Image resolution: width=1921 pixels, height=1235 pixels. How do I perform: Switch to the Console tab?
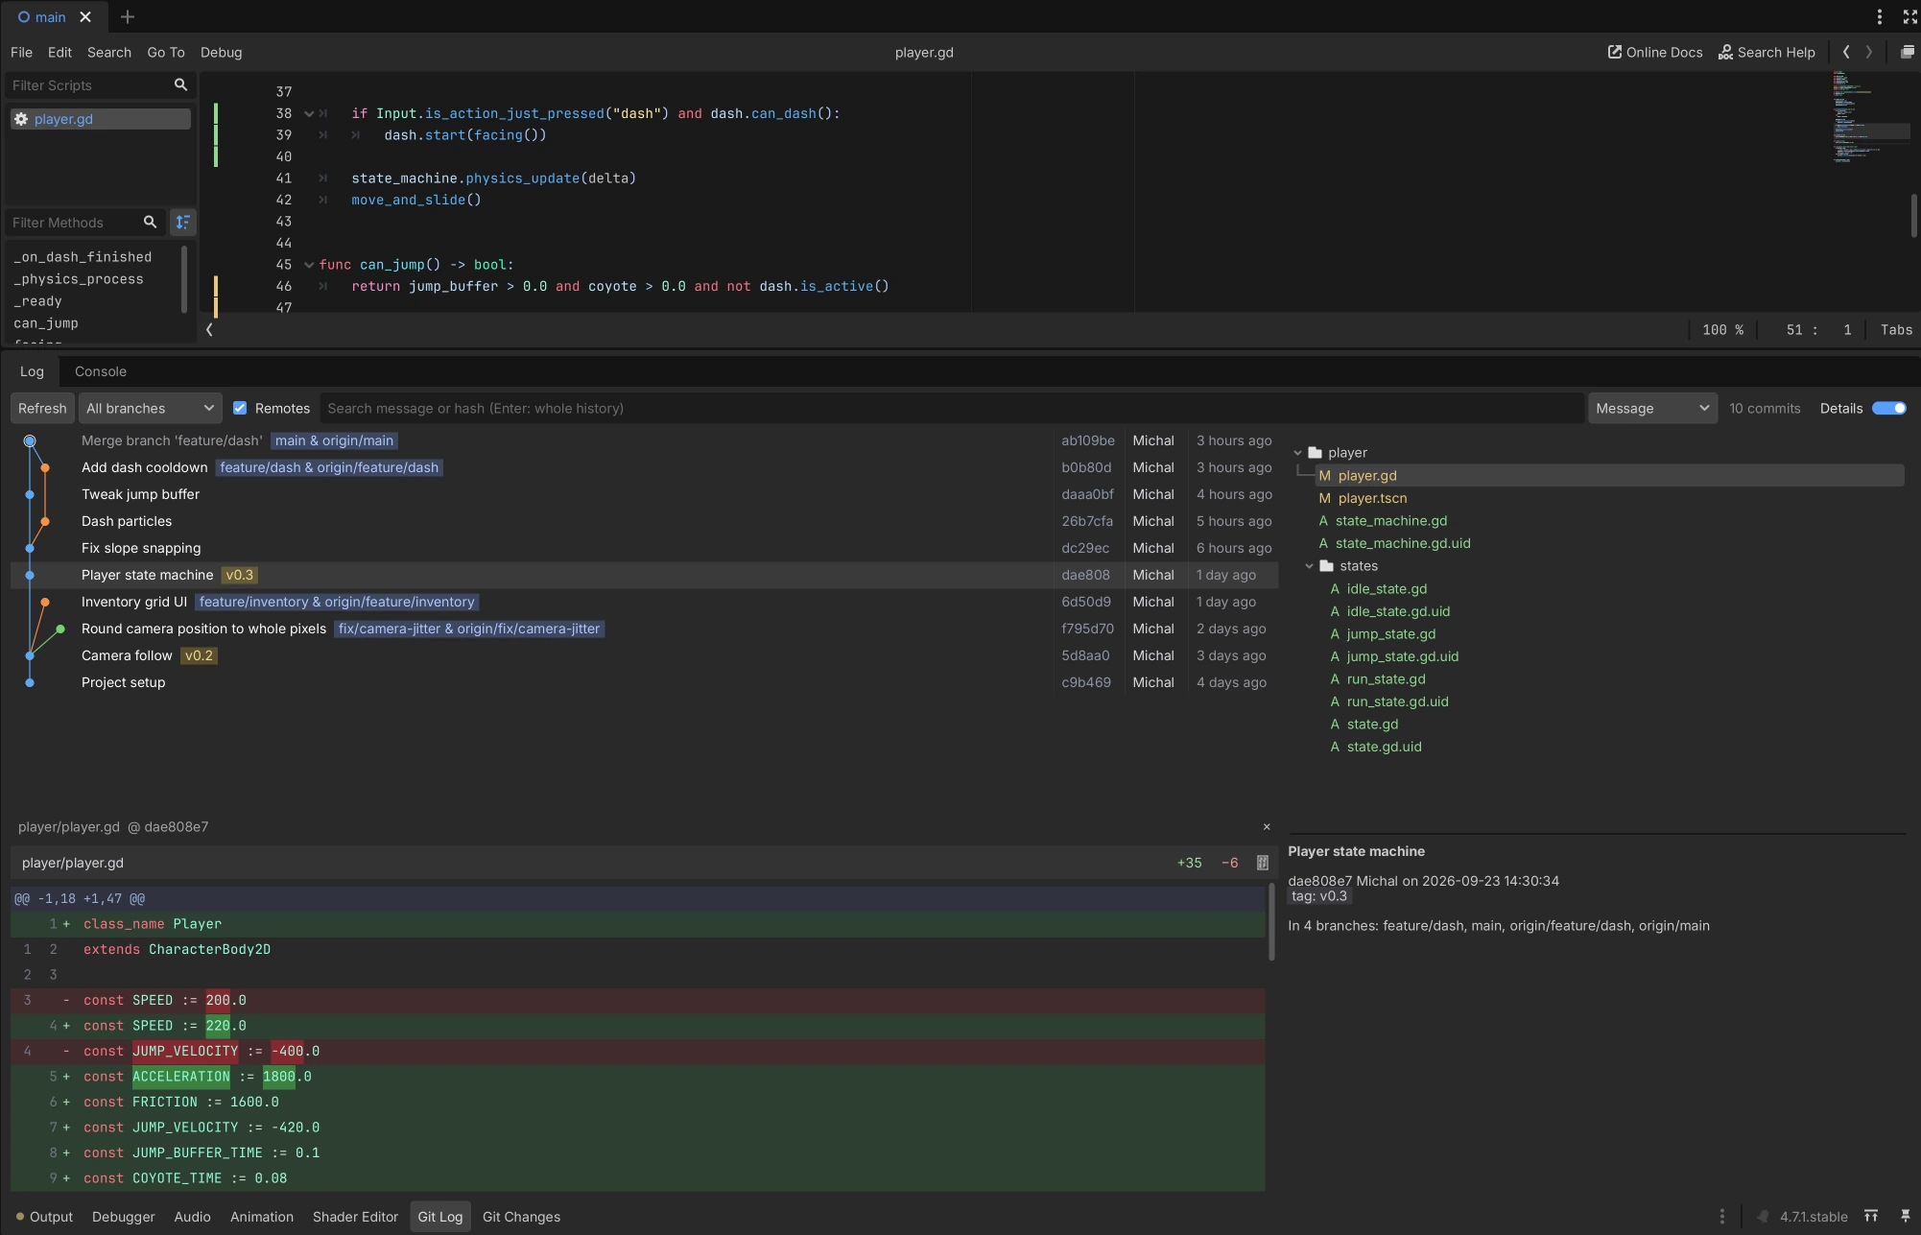coord(101,372)
